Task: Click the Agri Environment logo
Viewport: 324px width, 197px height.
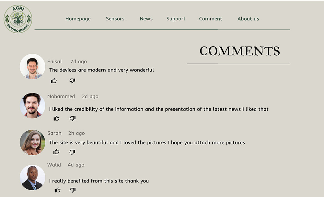Action: point(18,19)
